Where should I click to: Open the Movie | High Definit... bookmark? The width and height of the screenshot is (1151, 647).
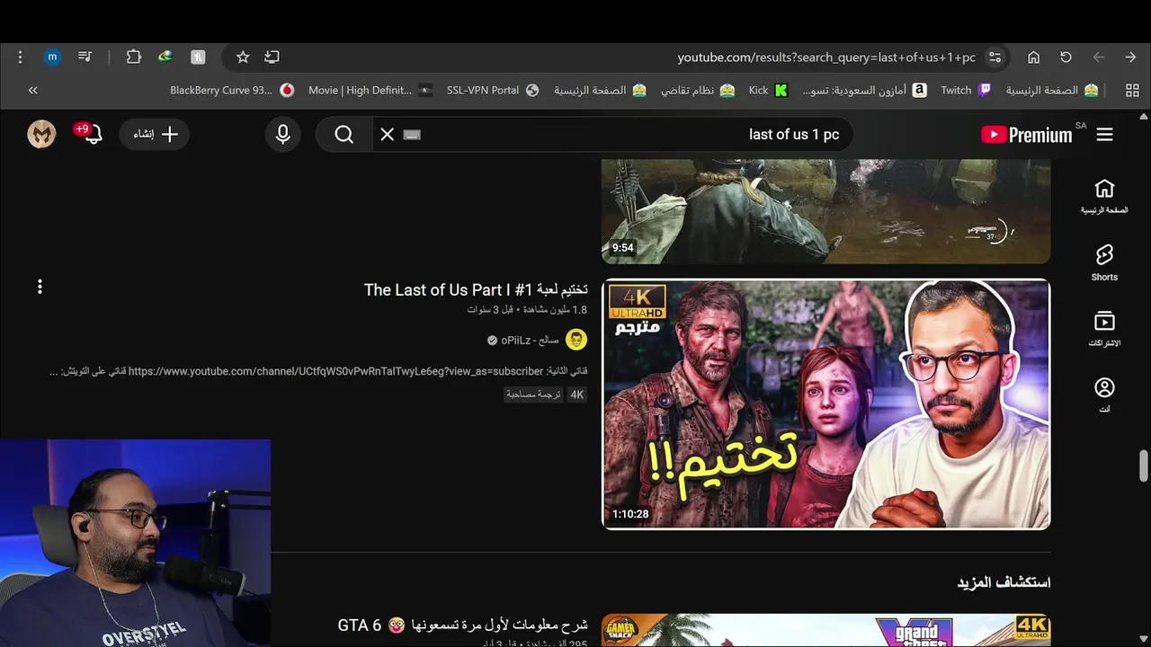[370, 91]
